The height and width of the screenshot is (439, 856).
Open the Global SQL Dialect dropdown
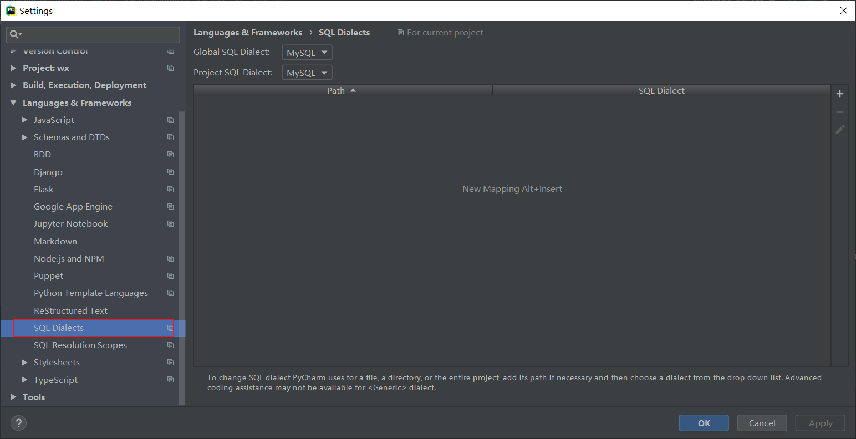pos(307,53)
